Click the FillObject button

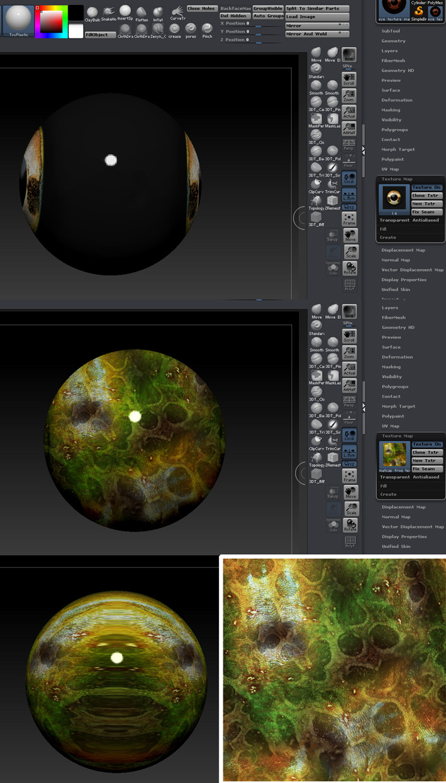click(x=100, y=35)
